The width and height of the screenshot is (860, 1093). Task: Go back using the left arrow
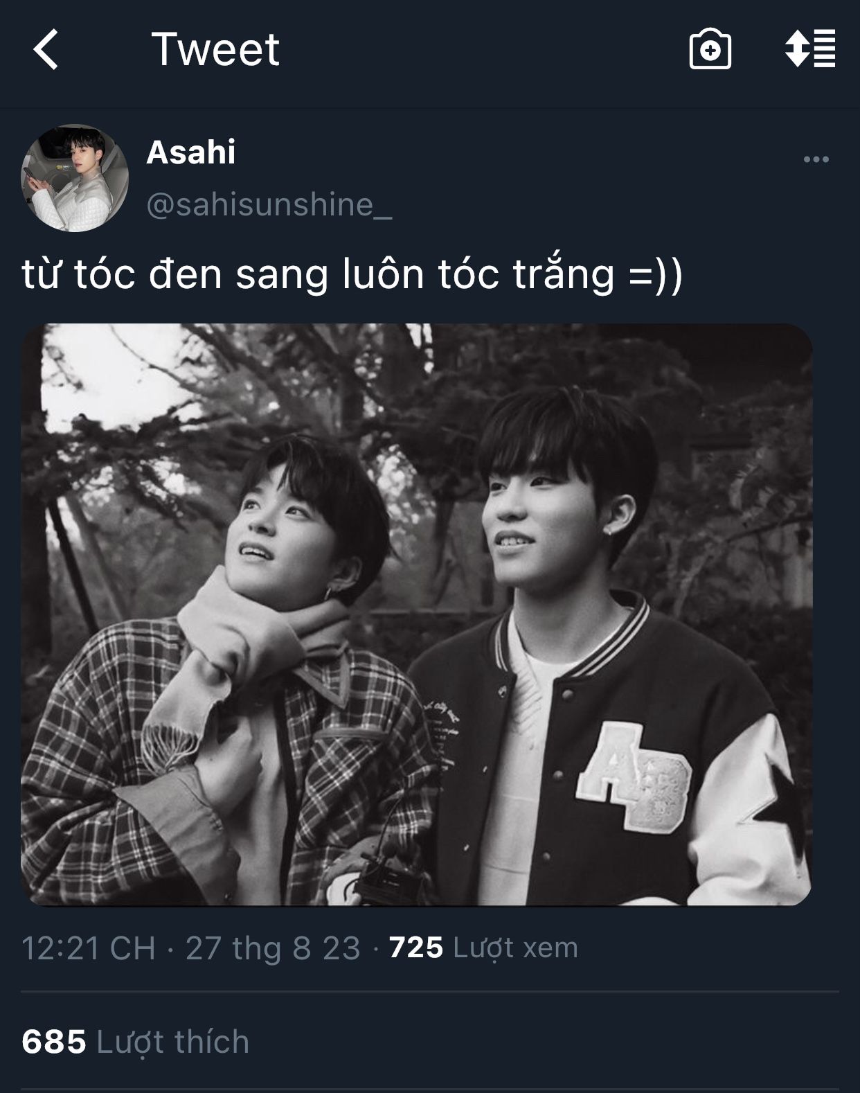46,50
